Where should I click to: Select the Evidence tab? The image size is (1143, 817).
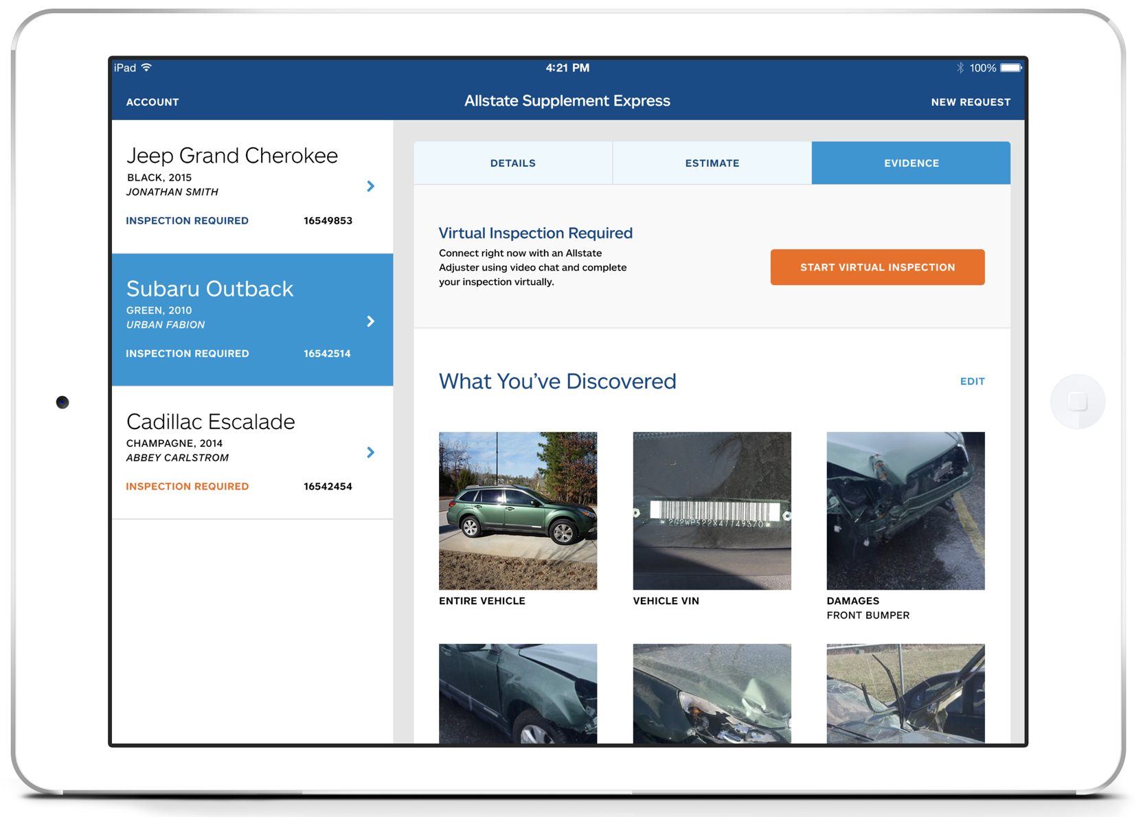(x=912, y=163)
